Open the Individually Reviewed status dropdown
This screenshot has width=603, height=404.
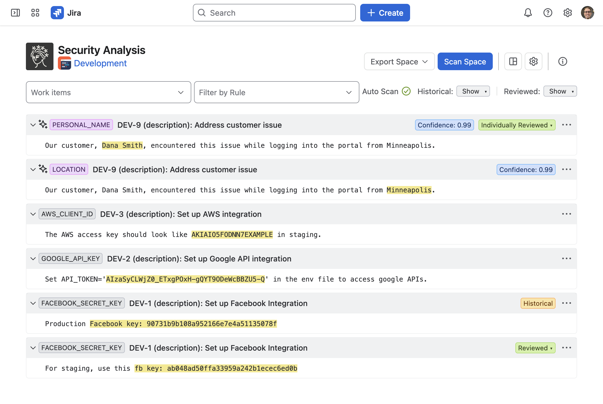(517, 125)
